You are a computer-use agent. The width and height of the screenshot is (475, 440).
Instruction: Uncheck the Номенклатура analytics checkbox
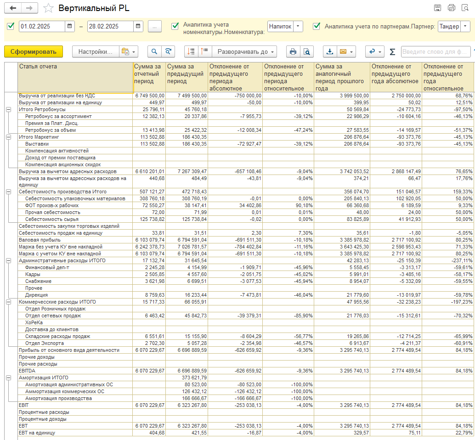(x=175, y=26)
